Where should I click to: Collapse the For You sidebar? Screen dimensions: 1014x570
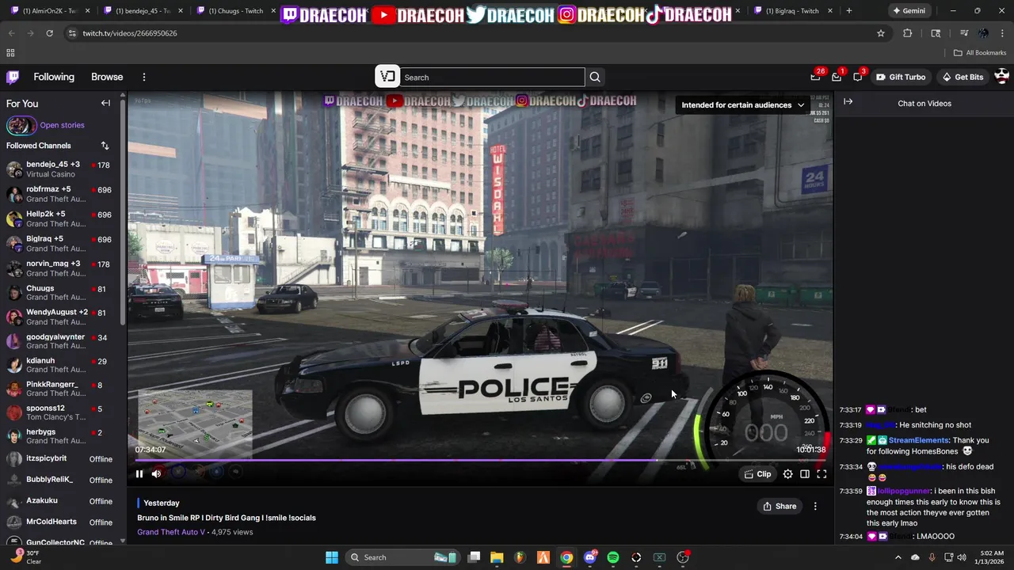tap(105, 103)
